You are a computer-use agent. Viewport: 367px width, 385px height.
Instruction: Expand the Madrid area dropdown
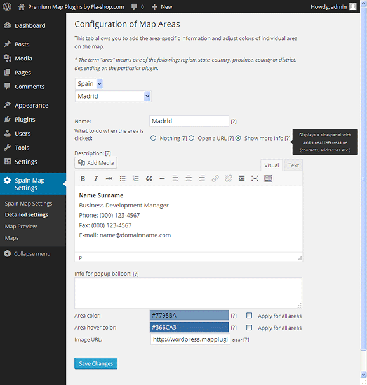113,96
